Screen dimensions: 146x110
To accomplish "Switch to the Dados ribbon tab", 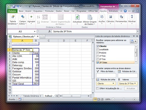I will coord(59,11).
